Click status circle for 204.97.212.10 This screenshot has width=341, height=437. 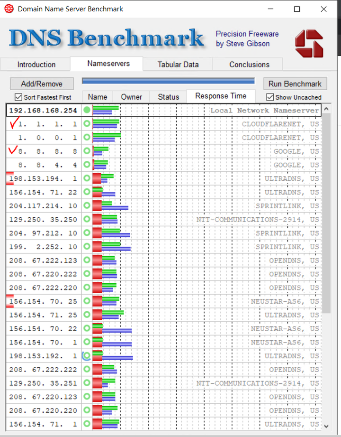tap(87, 232)
